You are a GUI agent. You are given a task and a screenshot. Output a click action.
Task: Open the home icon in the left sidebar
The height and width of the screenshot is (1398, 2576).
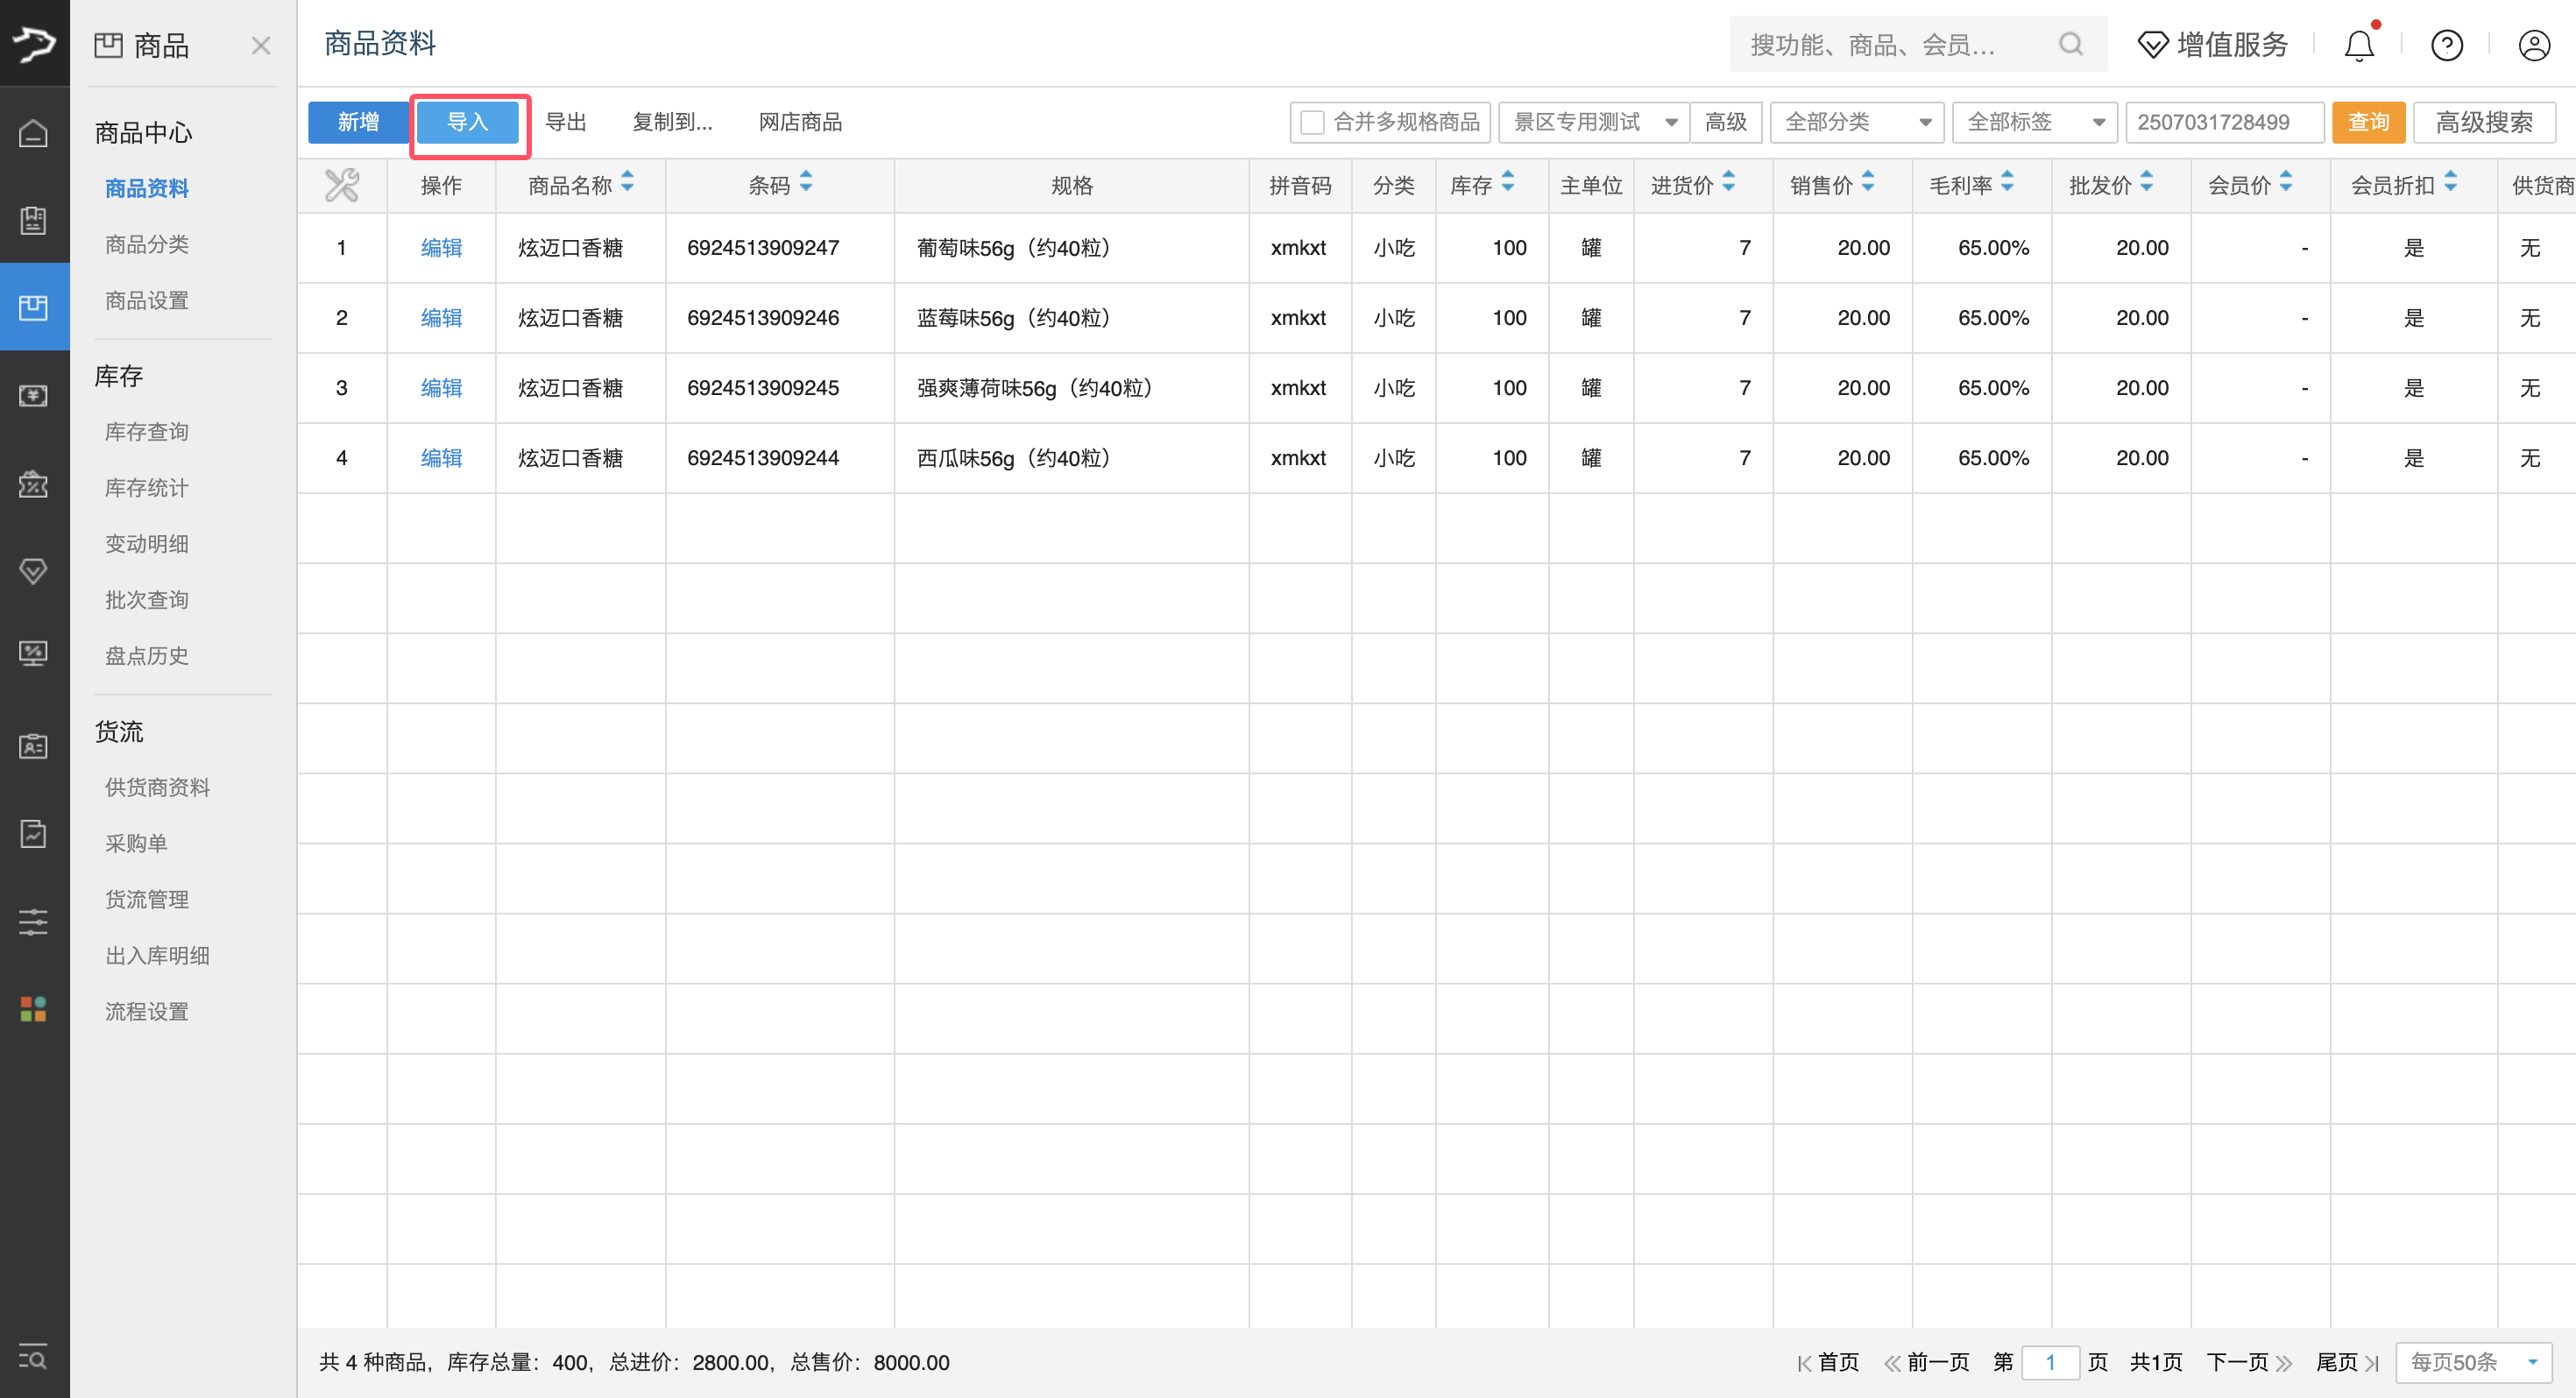click(x=34, y=132)
